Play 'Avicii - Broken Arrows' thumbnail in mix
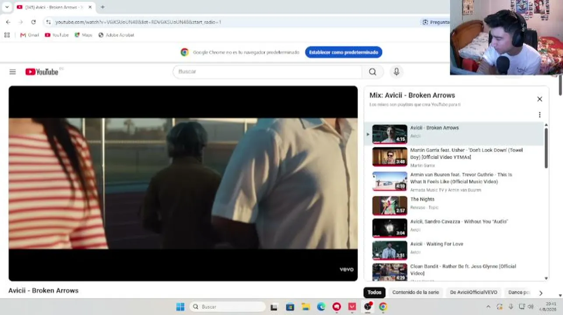Image resolution: width=563 pixels, height=315 pixels. click(x=390, y=134)
